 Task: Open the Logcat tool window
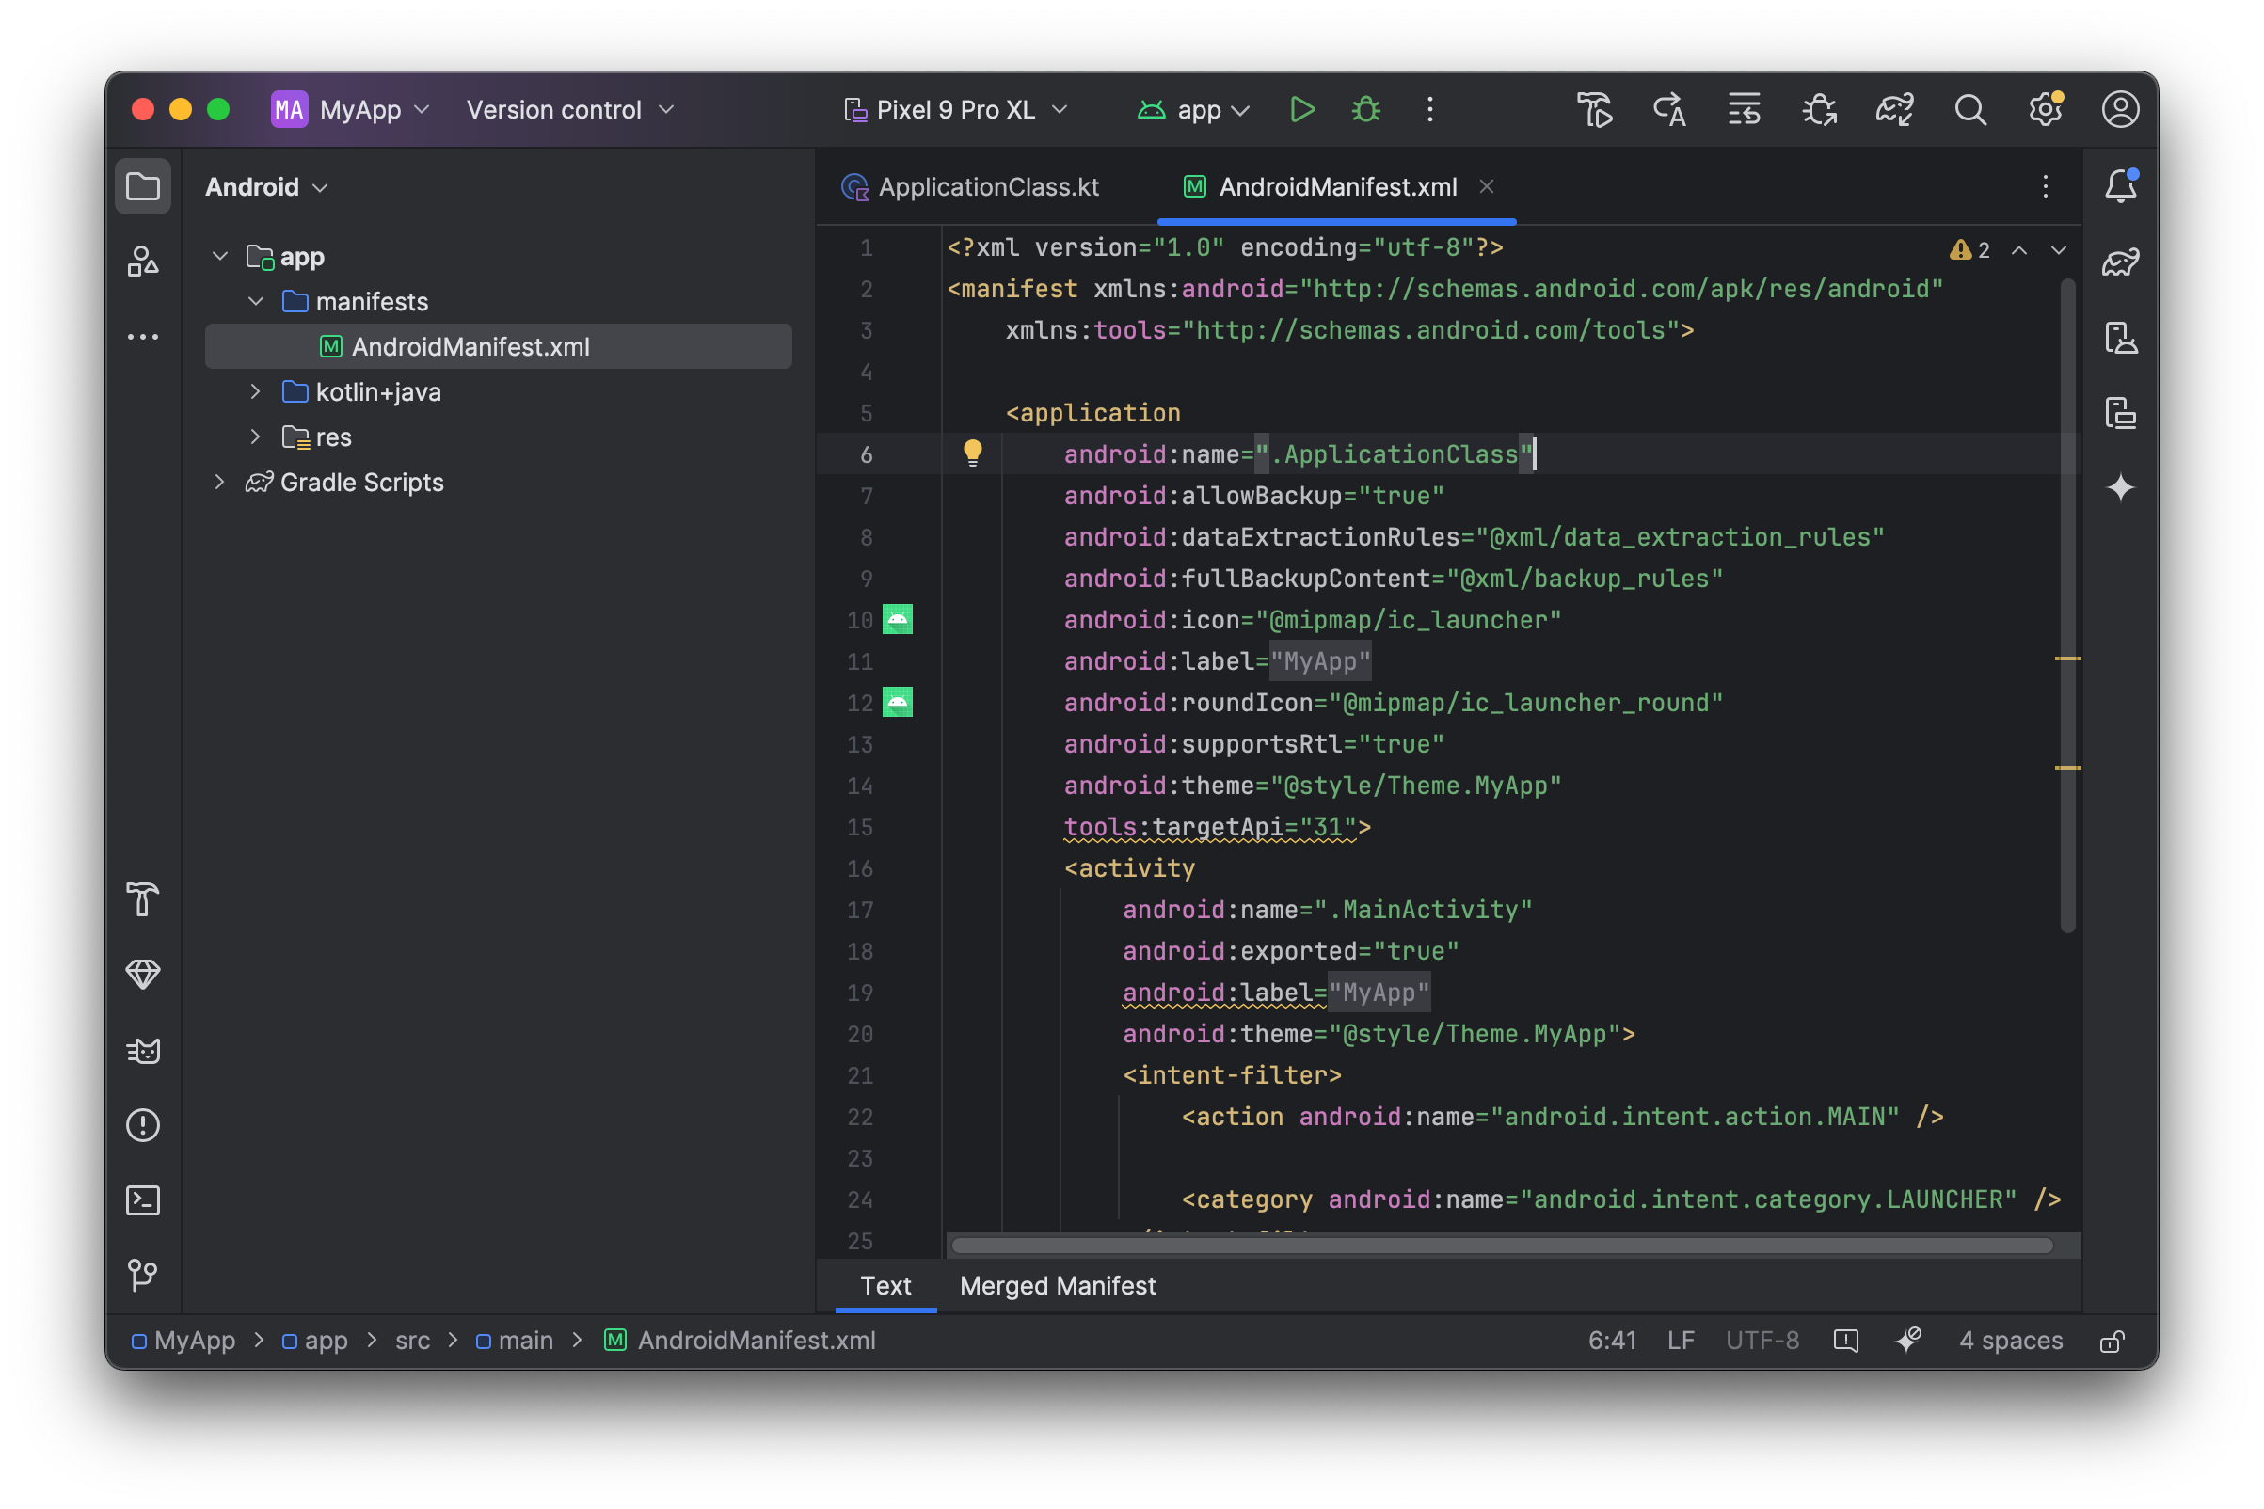[143, 1050]
